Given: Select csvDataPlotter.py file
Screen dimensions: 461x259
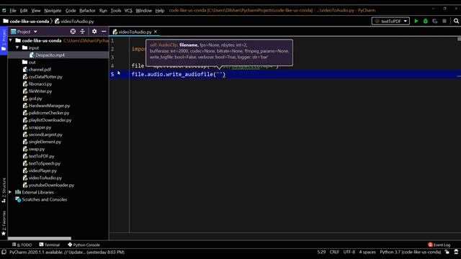Looking at the screenshot, I should (45, 77).
